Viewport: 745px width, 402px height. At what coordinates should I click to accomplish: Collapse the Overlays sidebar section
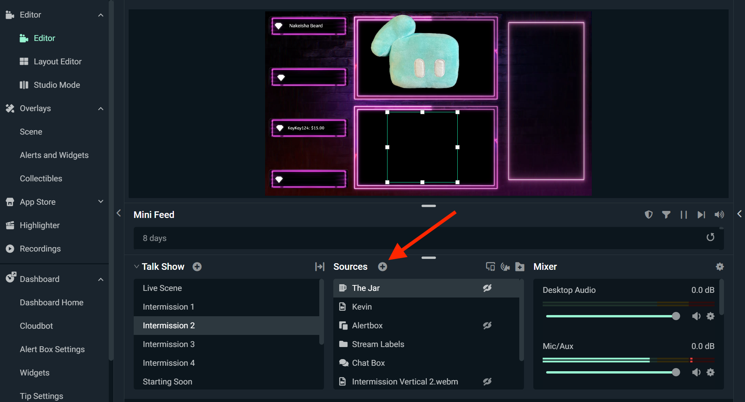click(x=101, y=108)
